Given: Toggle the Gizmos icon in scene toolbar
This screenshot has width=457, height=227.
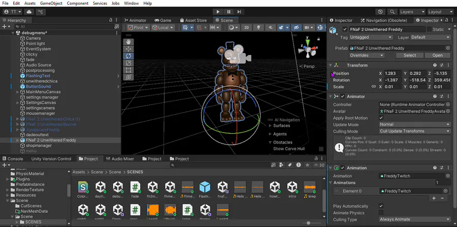Looking at the screenshot, I should (x=320, y=27).
